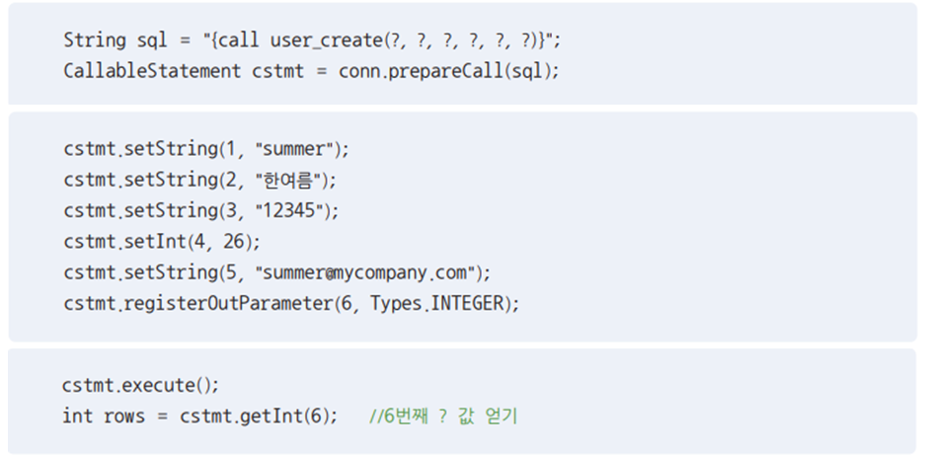Image resolution: width=928 pixels, height=456 pixels.
Task: Click the question mark placeholders list
Action: click(x=460, y=40)
